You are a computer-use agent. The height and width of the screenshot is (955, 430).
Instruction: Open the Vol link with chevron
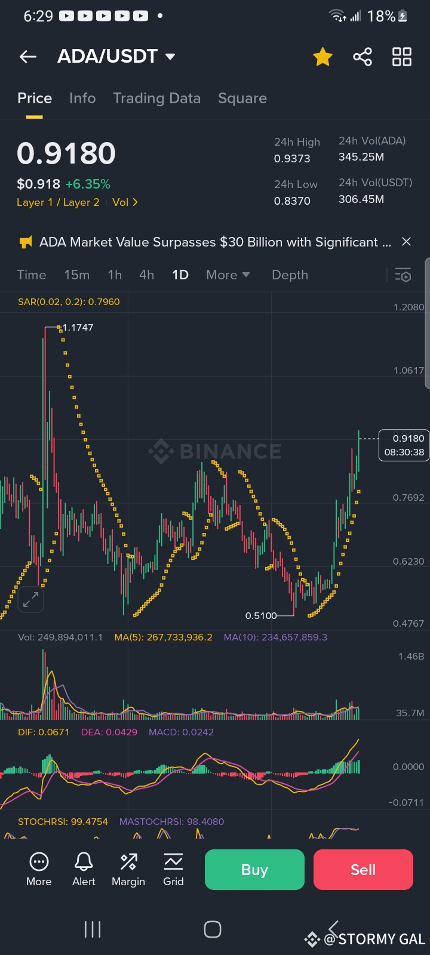click(125, 202)
